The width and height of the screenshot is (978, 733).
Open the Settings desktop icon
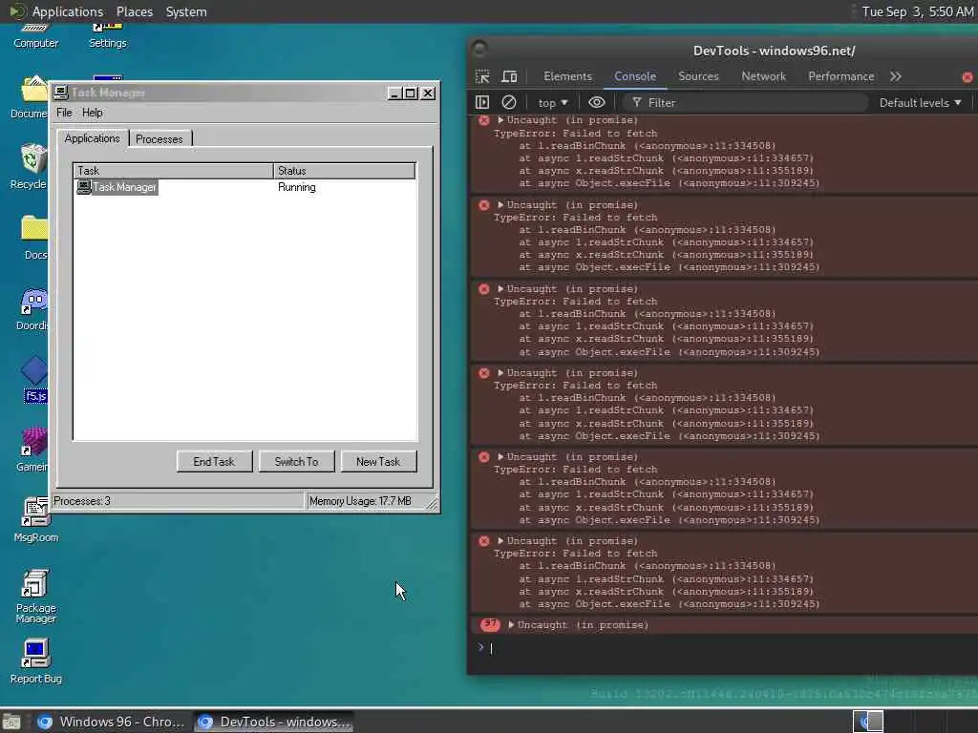[x=108, y=35]
